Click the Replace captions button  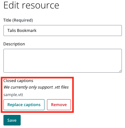(24, 105)
